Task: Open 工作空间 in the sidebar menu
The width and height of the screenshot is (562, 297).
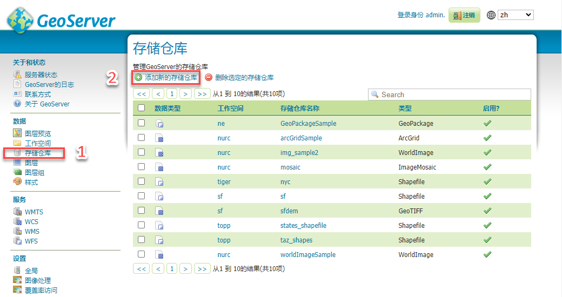Action: pyautogui.click(x=38, y=144)
